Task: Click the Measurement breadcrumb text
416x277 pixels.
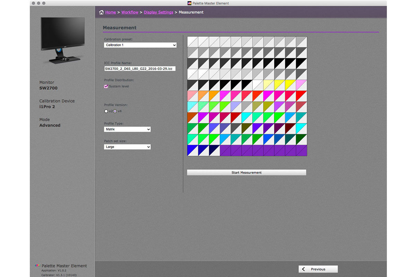Action: click(x=191, y=12)
